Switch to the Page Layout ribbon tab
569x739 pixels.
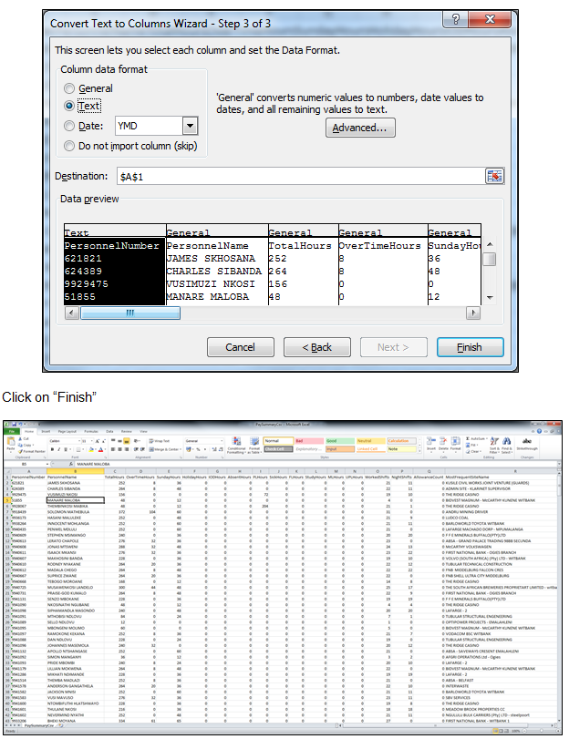(x=67, y=431)
